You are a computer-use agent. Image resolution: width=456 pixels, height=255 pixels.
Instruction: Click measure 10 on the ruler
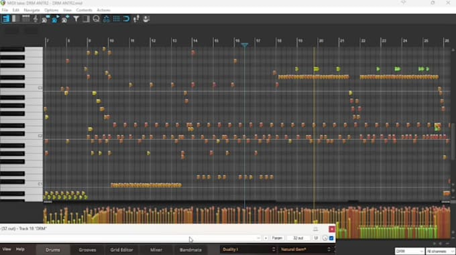[112, 41]
